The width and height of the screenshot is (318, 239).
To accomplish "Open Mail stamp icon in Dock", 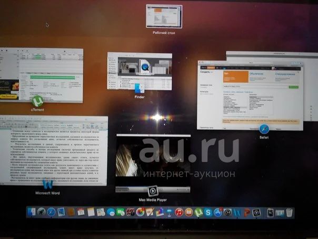I will [61, 212].
